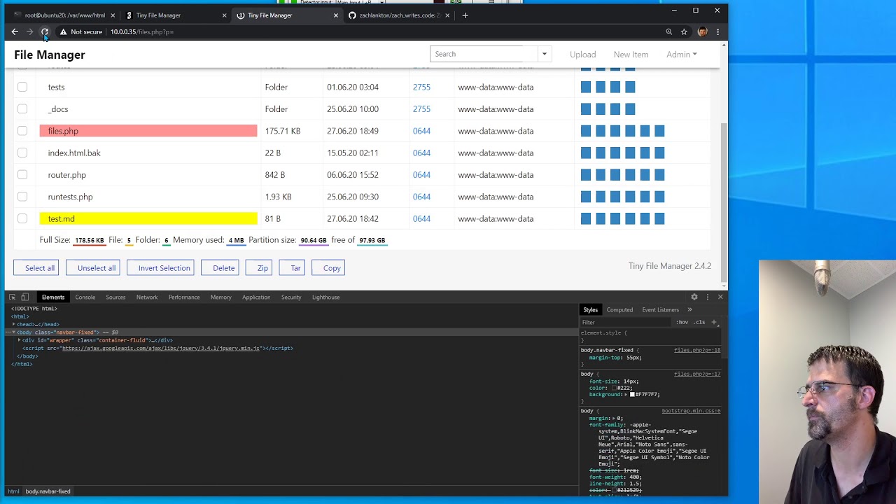Image resolution: width=896 pixels, height=504 pixels.
Task: Click the #F7F7F7 background color swatch
Action: [632, 394]
